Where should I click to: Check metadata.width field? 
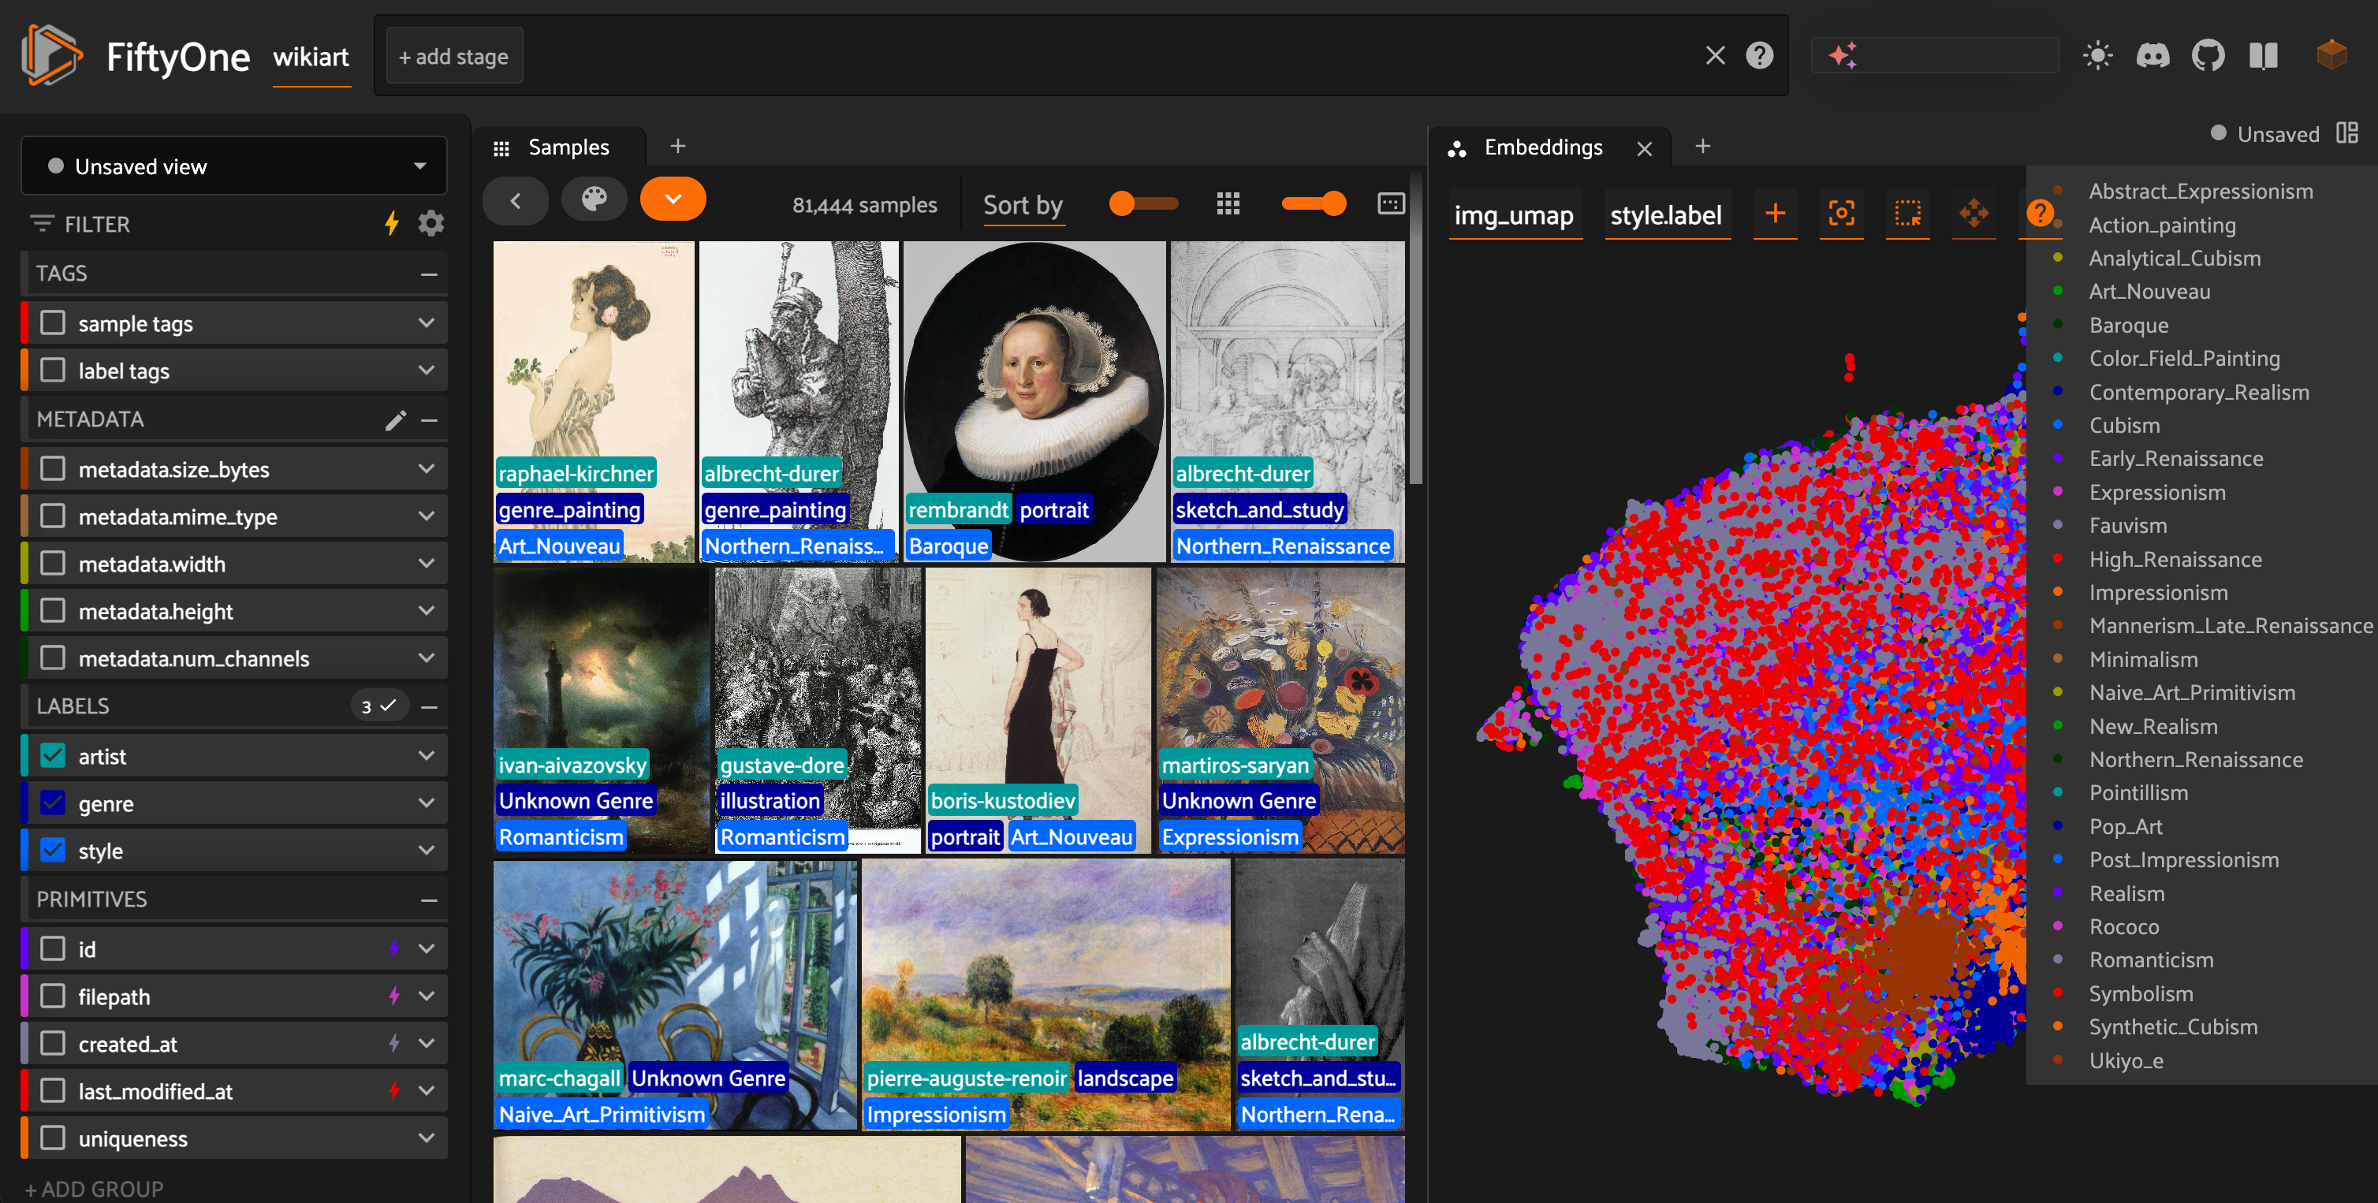tap(54, 563)
